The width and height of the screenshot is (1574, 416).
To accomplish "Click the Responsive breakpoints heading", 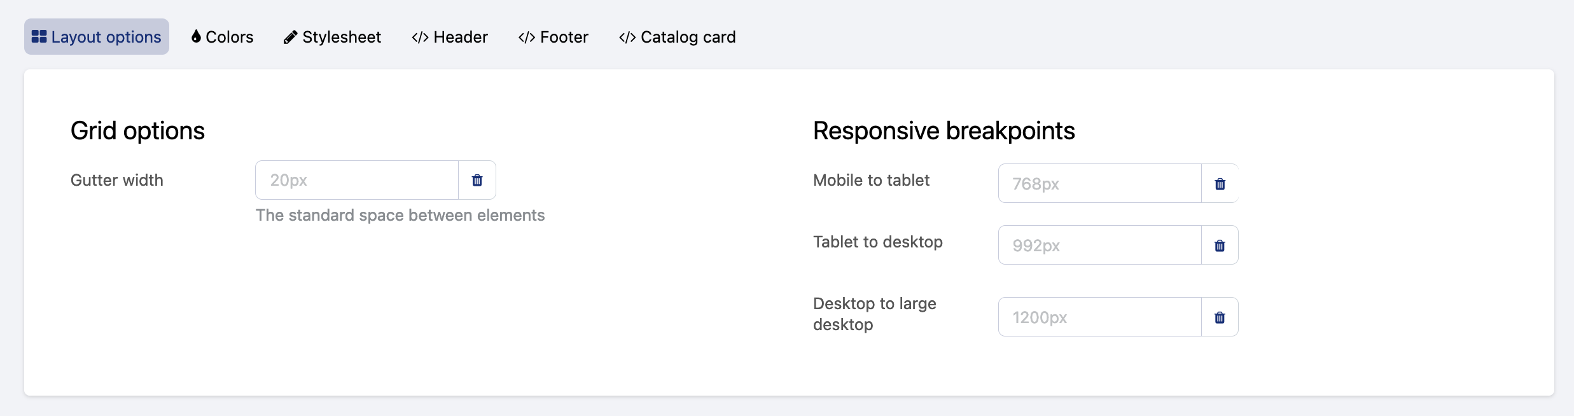I will click(x=944, y=131).
